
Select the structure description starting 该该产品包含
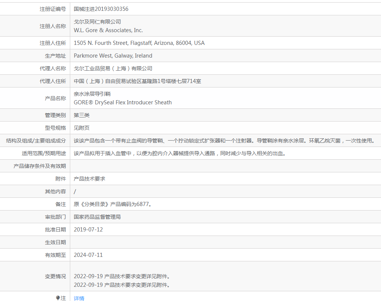coord(225,141)
